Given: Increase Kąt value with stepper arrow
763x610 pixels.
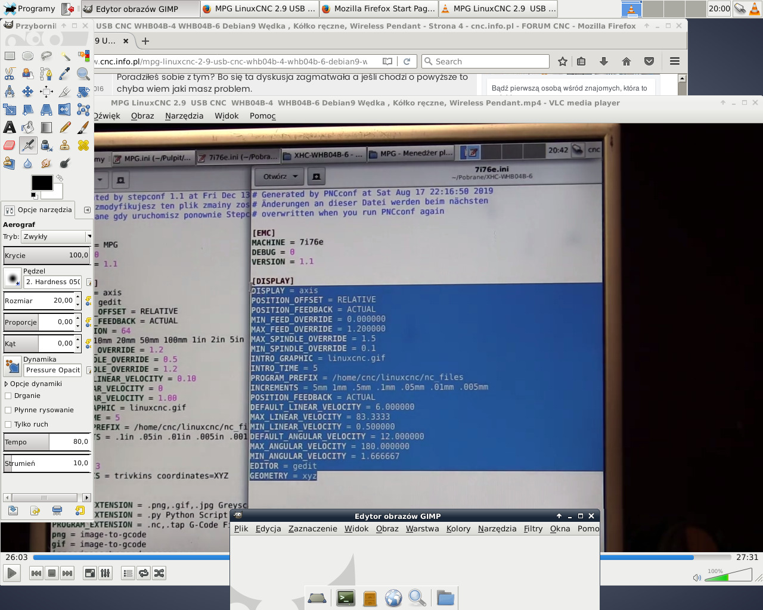Looking at the screenshot, I should point(78,340).
